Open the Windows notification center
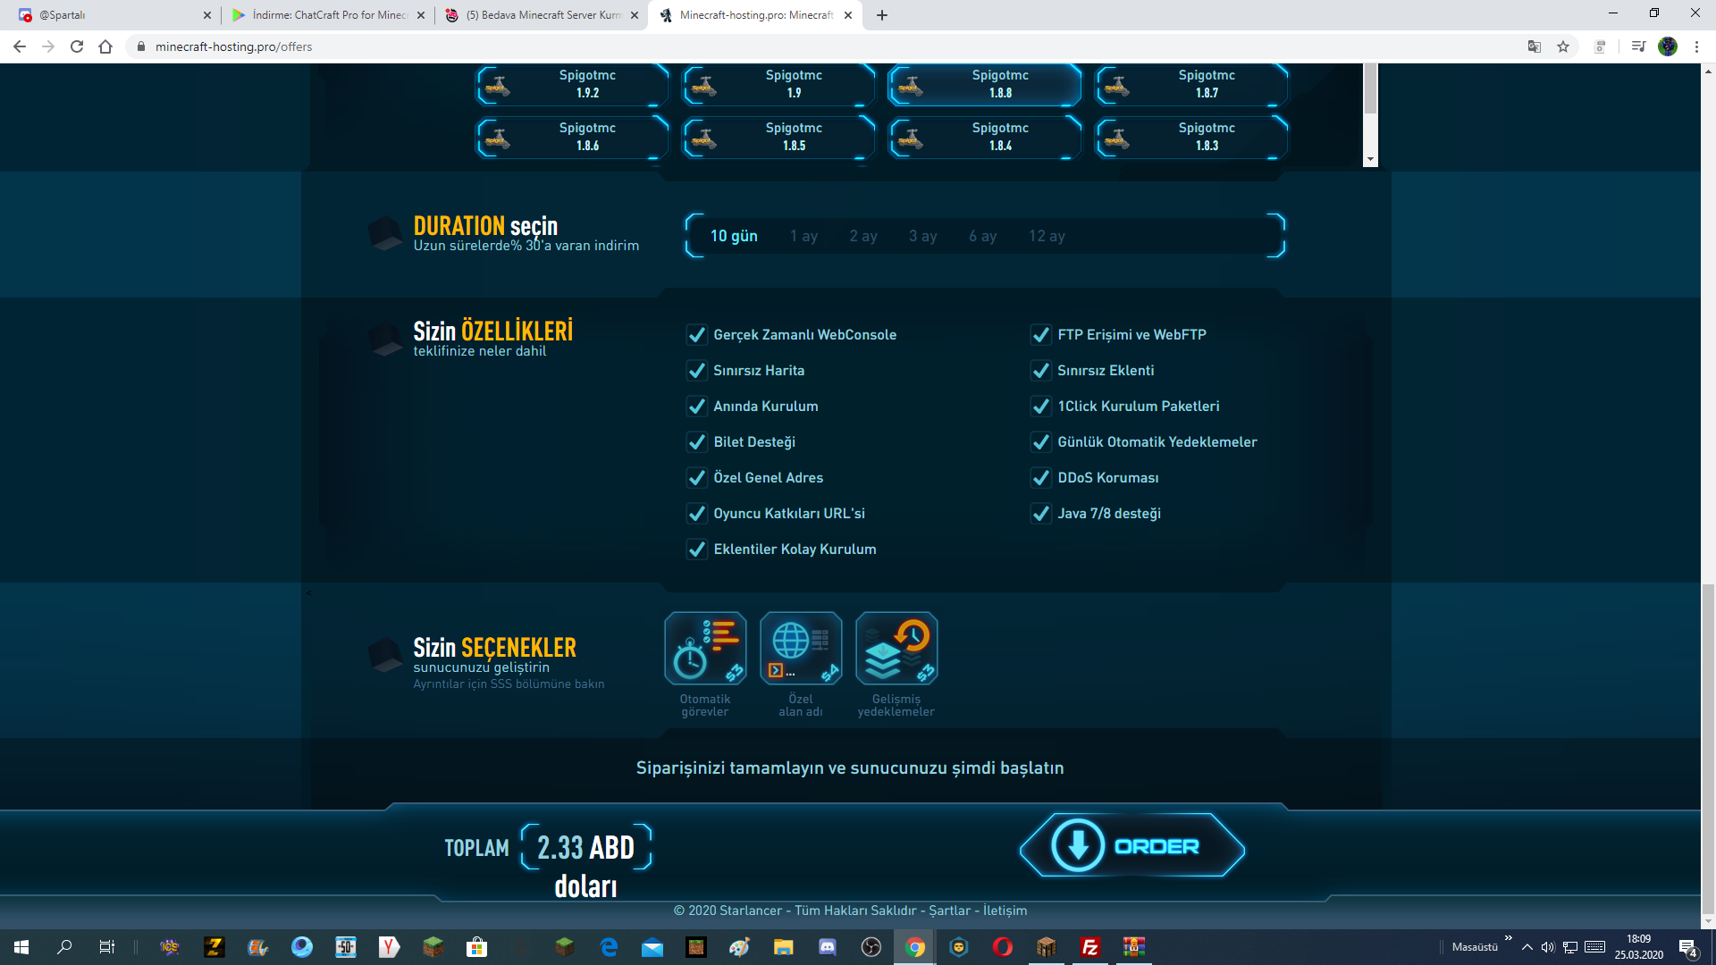This screenshot has width=1716, height=965. tap(1688, 948)
